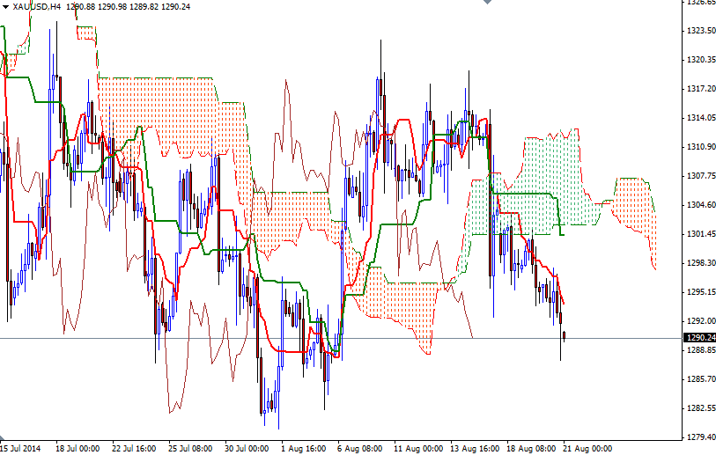
Task: Click the 1314.05 price axis label
Action: (x=701, y=118)
